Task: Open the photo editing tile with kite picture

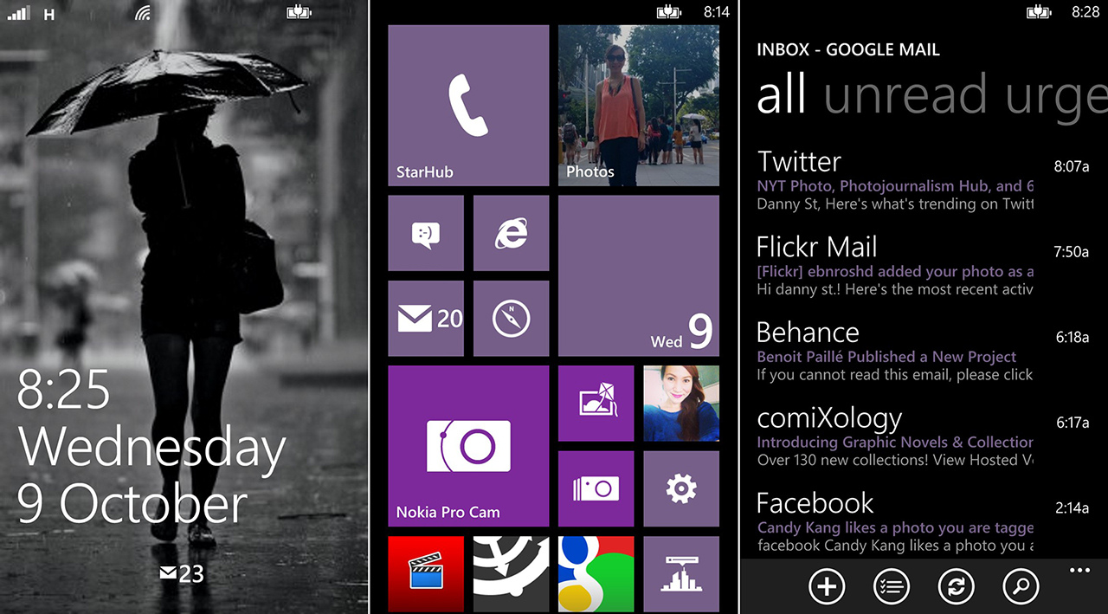Action: [x=596, y=404]
